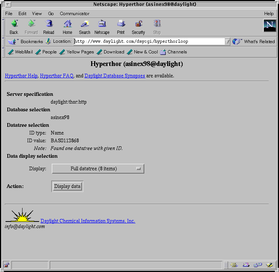279x272 pixels.
Task: Click the What's Related button
Action: tap(255, 42)
